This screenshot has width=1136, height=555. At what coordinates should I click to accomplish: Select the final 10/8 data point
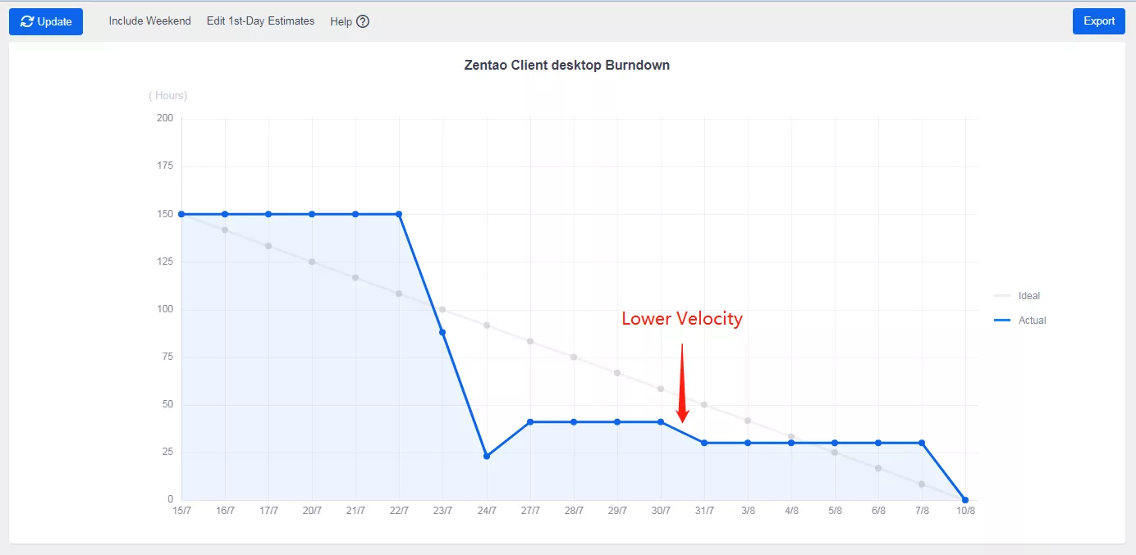click(965, 500)
